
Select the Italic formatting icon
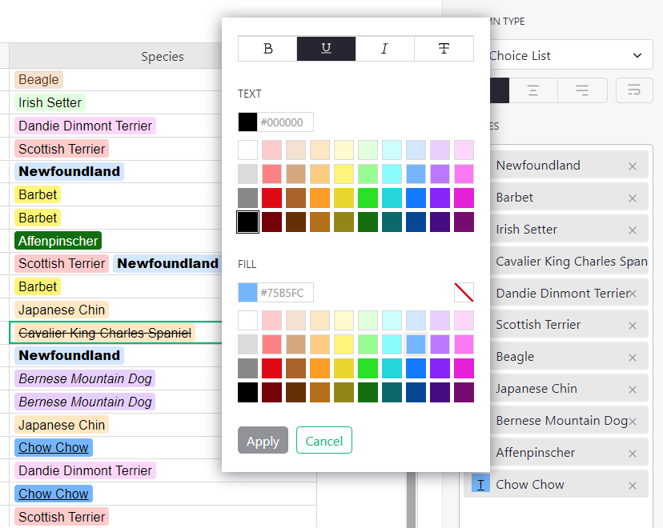(x=384, y=48)
